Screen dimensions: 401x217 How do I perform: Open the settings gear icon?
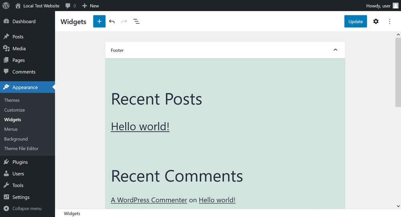pyautogui.click(x=376, y=22)
